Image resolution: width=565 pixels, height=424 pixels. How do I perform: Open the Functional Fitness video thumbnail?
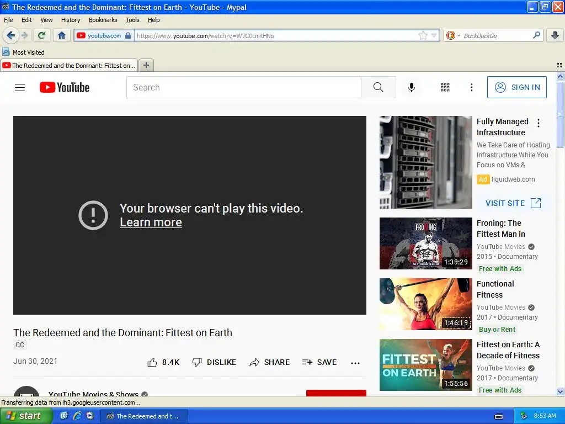tap(425, 304)
